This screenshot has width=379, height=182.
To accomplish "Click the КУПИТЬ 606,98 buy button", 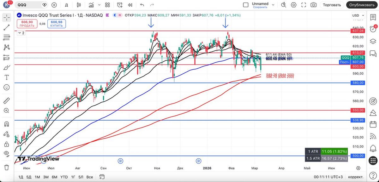I will [57, 24].
